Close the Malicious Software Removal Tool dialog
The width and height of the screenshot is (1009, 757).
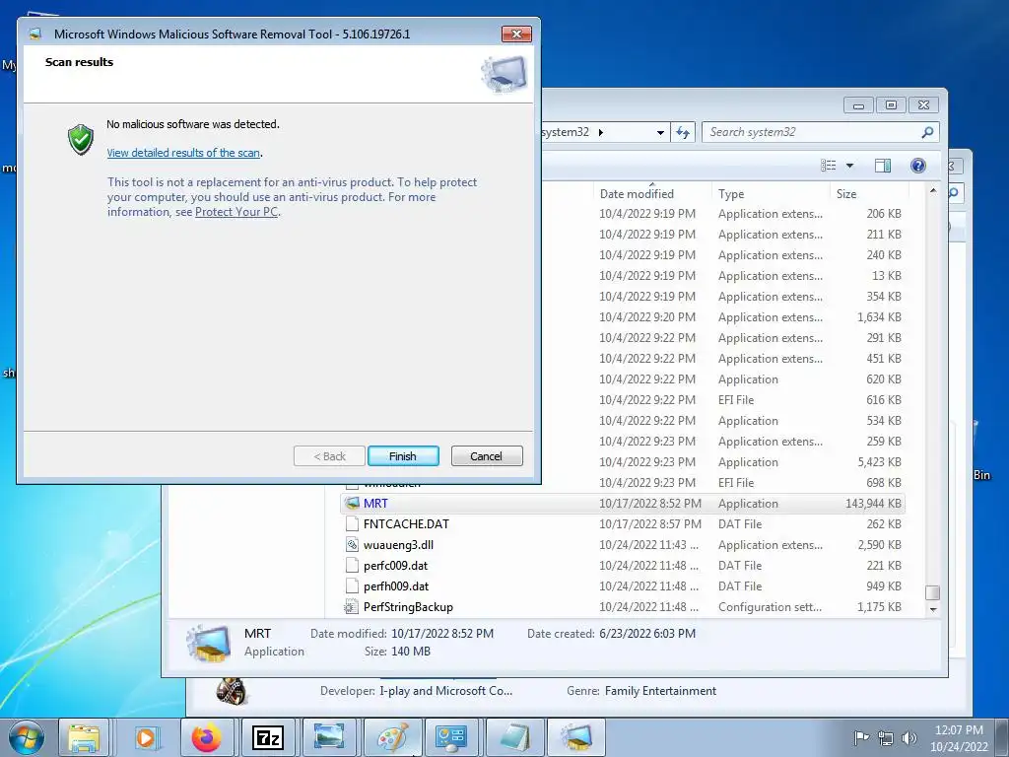click(516, 34)
